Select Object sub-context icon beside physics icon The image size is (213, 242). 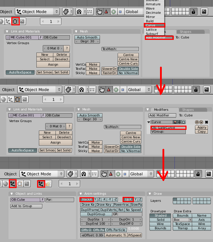coord(41,184)
